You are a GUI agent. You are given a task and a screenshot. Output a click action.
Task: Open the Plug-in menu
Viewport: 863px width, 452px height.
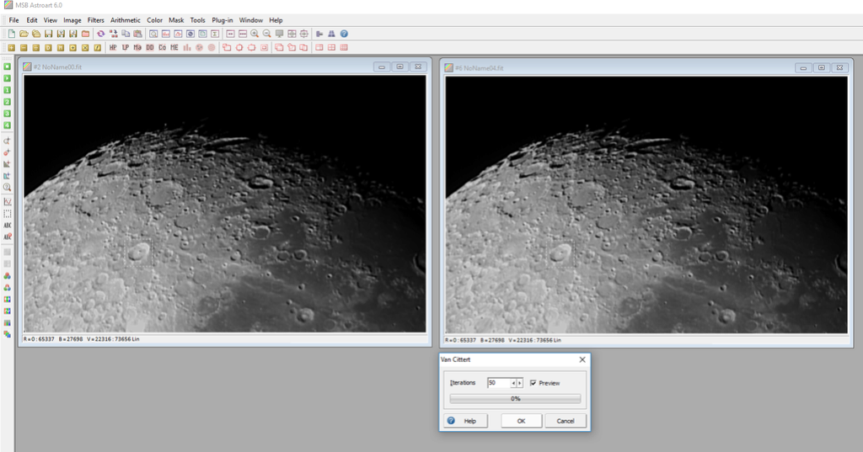[222, 20]
